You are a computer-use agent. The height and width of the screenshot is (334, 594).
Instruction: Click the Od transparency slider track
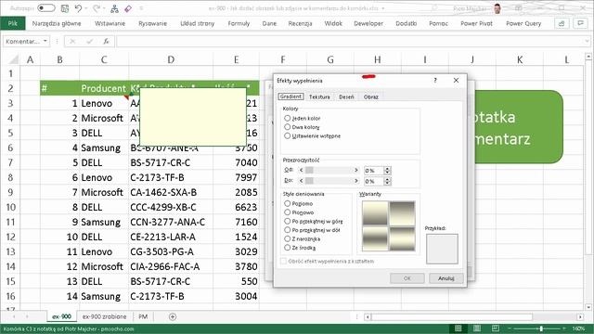tap(329, 170)
